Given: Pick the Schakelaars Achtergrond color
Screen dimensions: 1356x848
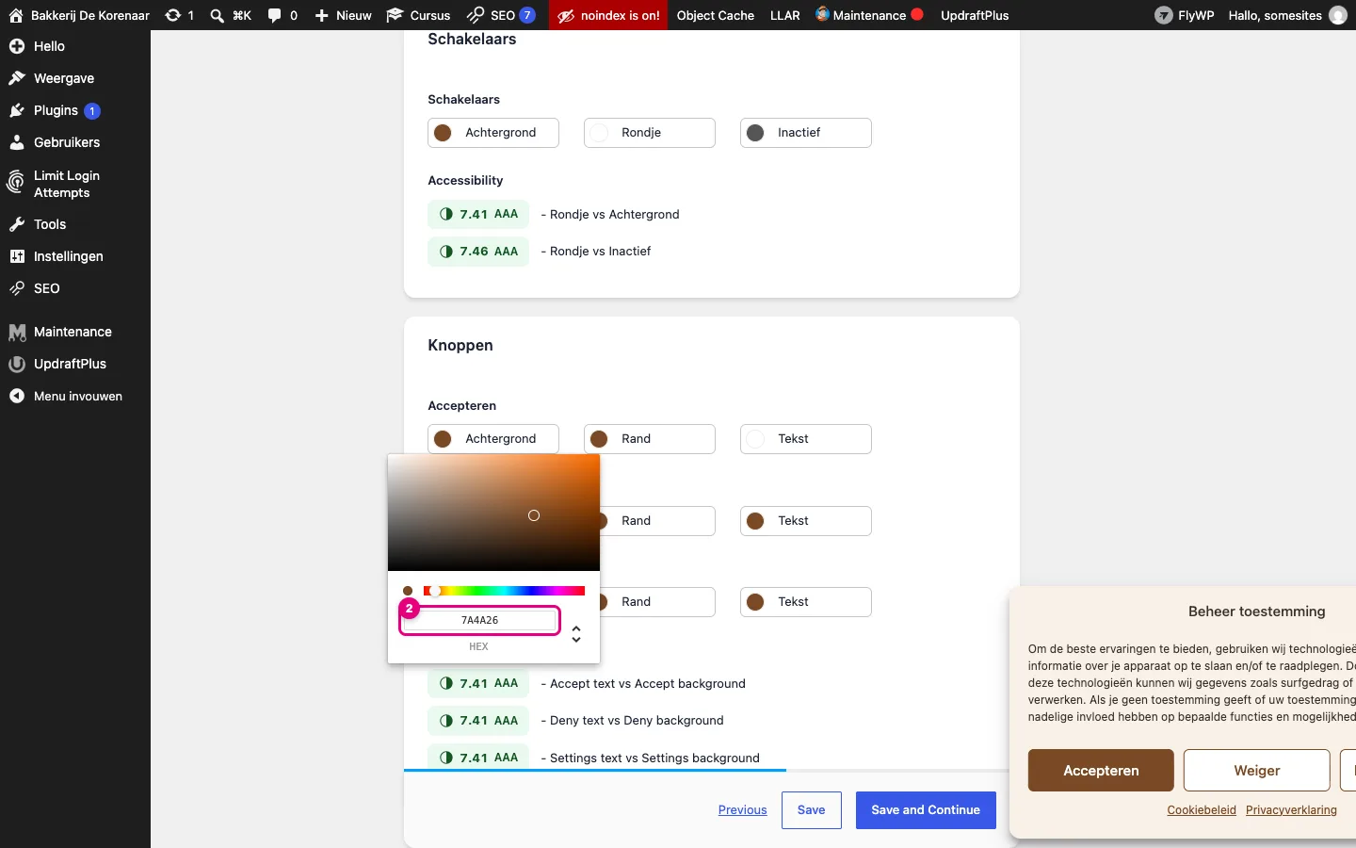Looking at the screenshot, I should pyautogui.click(x=493, y=133).
